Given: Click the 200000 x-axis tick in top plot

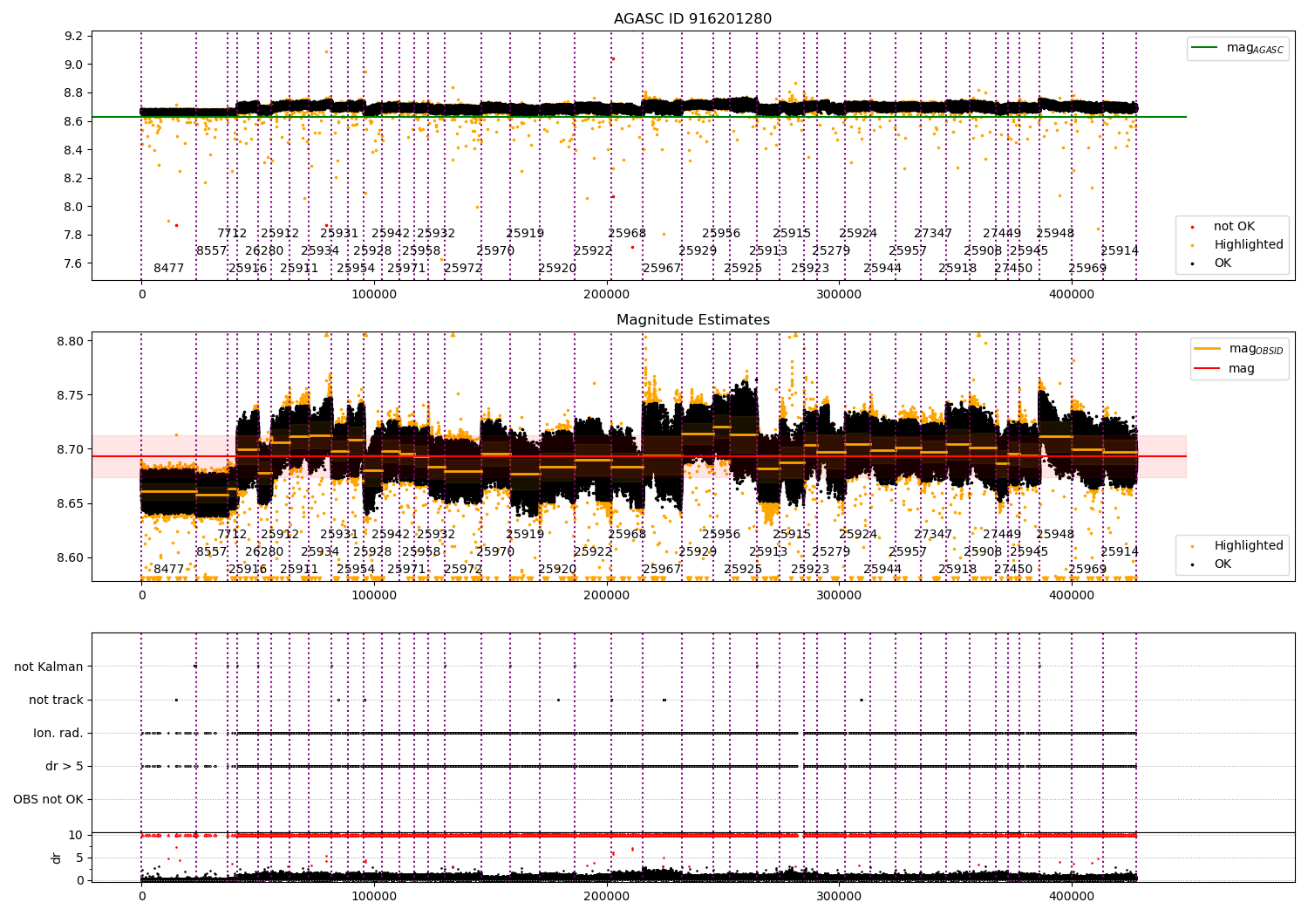Looking at the screenshot, I should tap(607, 295).
